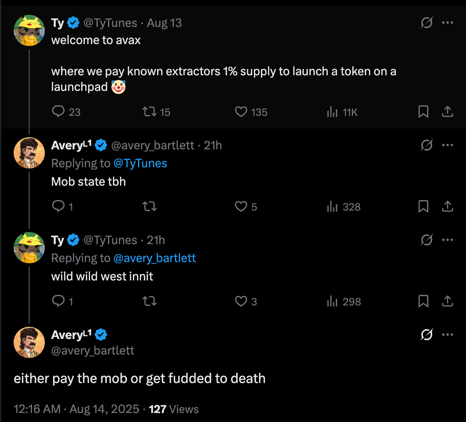Share the 'wild wild west innit' tweet
Screen dimensions: 466x422
[x=448, y=301]
